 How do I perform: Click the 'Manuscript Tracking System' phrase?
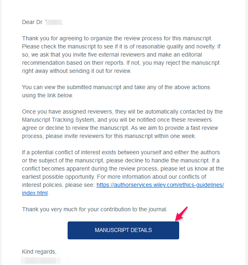(58, 120)
